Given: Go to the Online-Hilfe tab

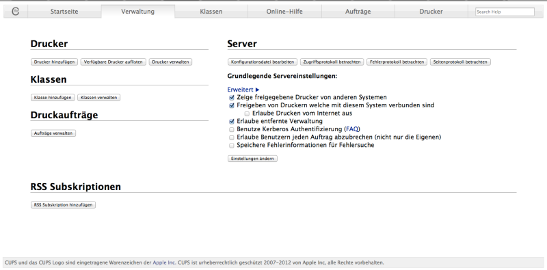Looking at the screenshot, I should pos(284,12).
